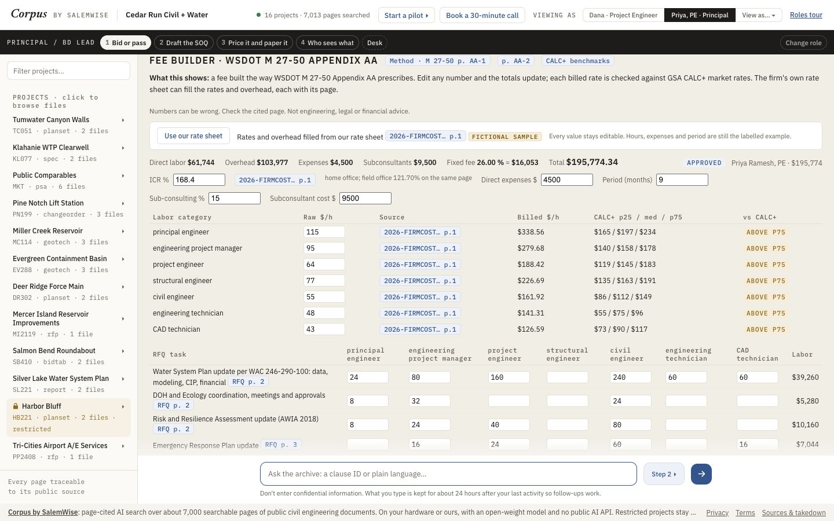
Task: Submit the archive question with the arrow button
Action: pos(701,474)
